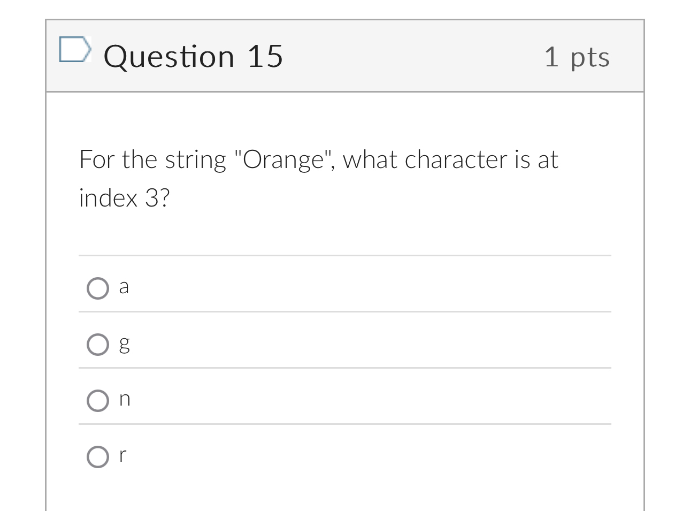Image resolution: width=690 pixels, height=511 pixels.
Task: Click the Question 15 header title
Action: tap(194, 56)
